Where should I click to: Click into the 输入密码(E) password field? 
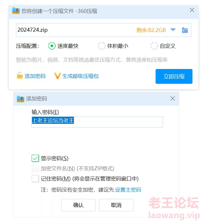coord(97,122)
